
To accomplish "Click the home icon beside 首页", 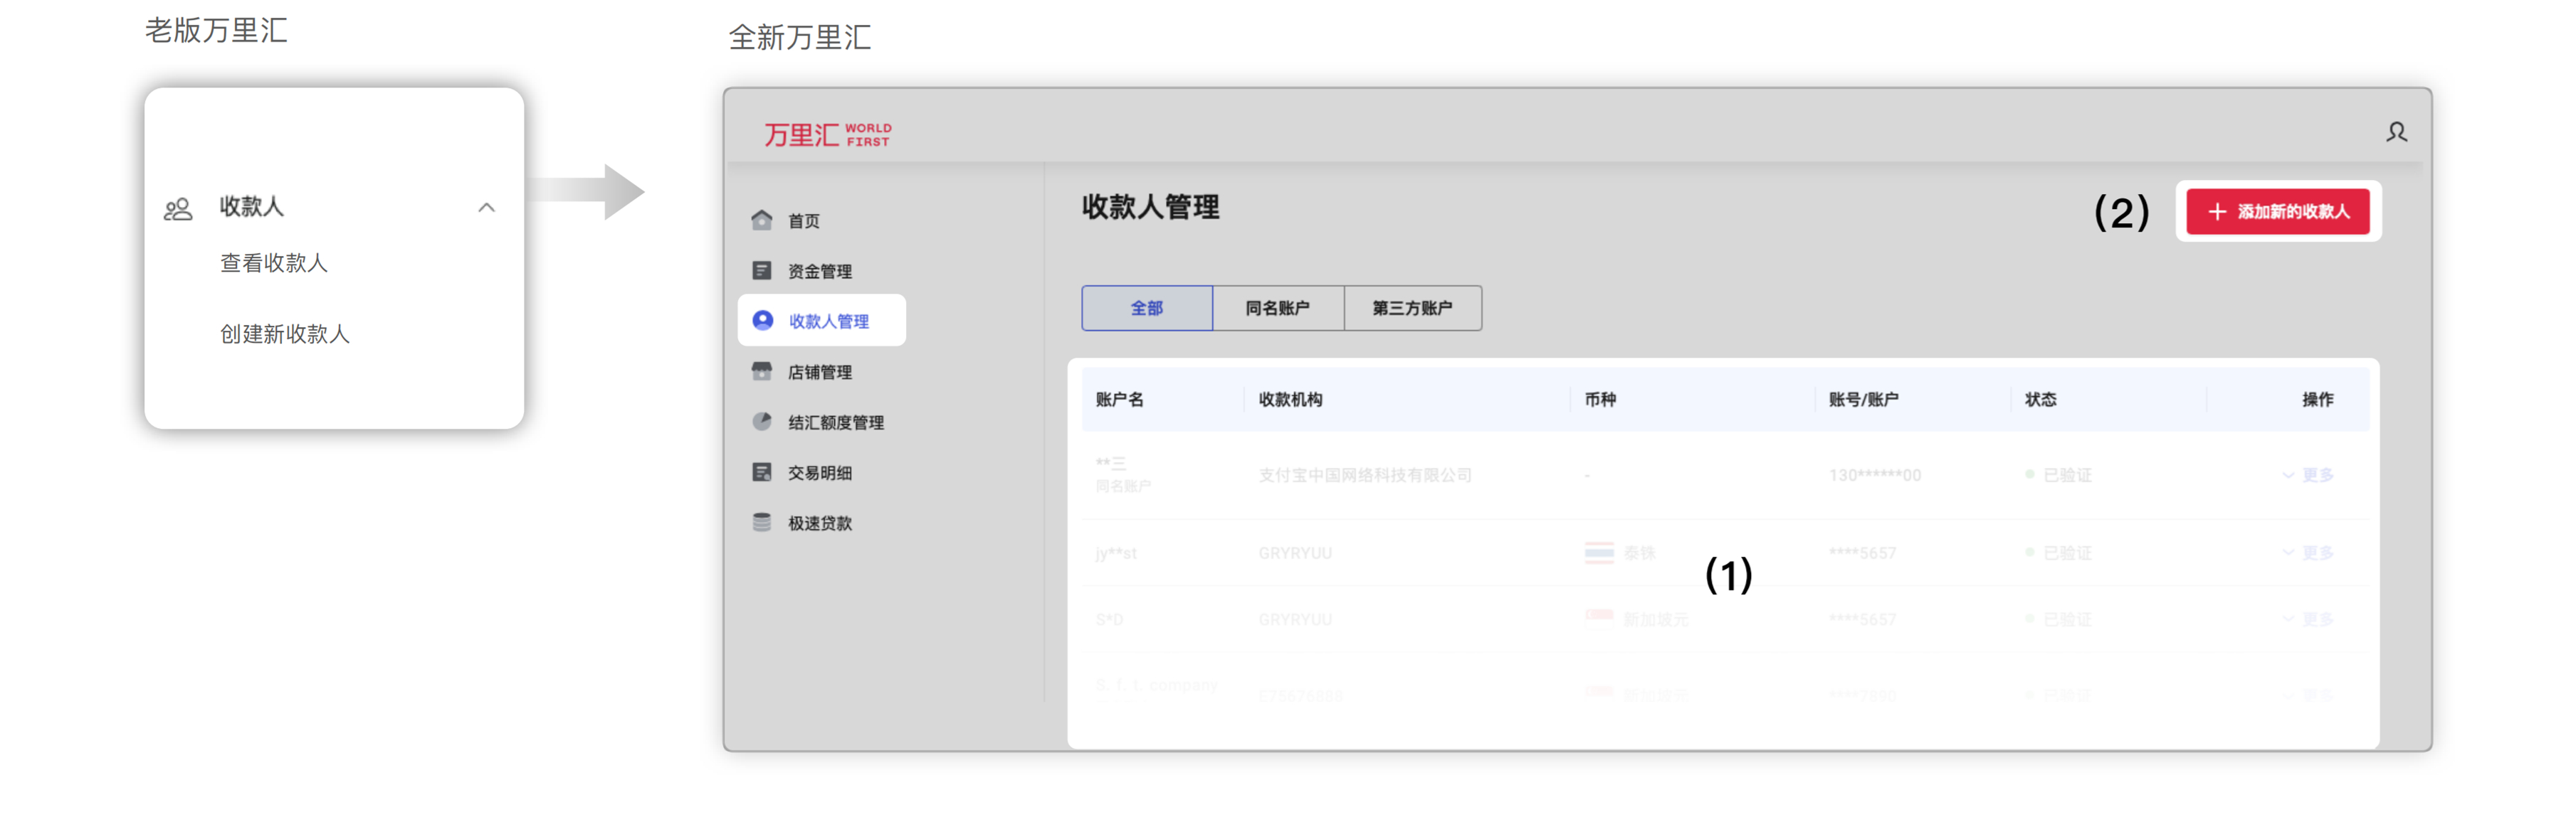I will [x=761, y=220].
